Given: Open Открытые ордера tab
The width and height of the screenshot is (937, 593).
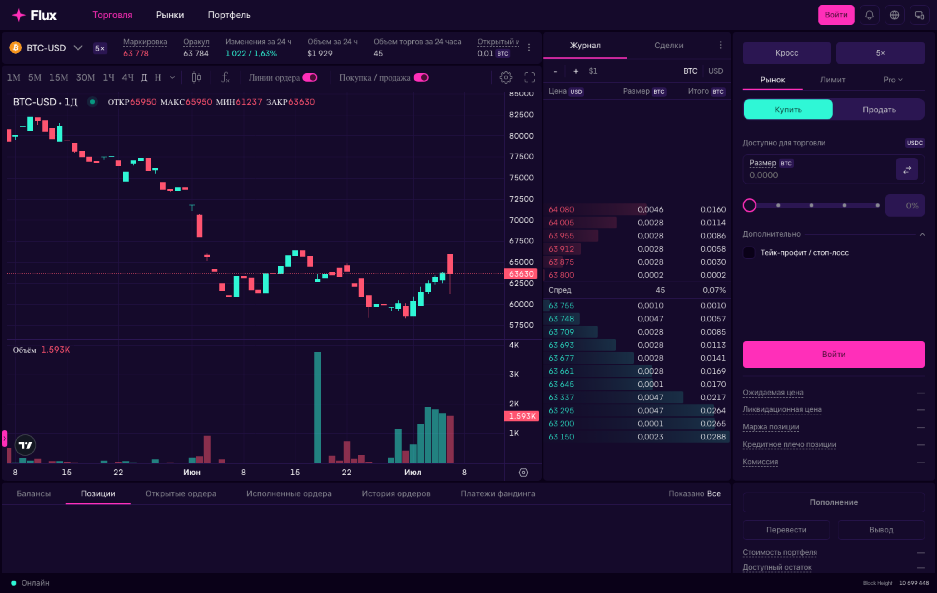Looking at the screenshot, I should [181, 493].
